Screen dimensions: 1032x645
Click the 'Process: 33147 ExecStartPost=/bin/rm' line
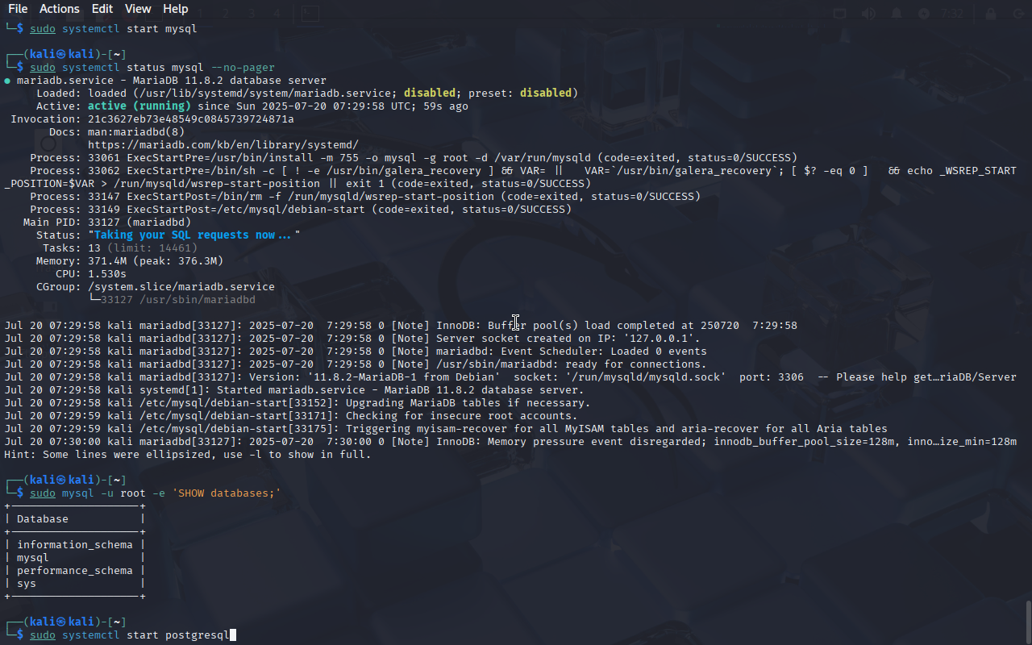(365, 197)
